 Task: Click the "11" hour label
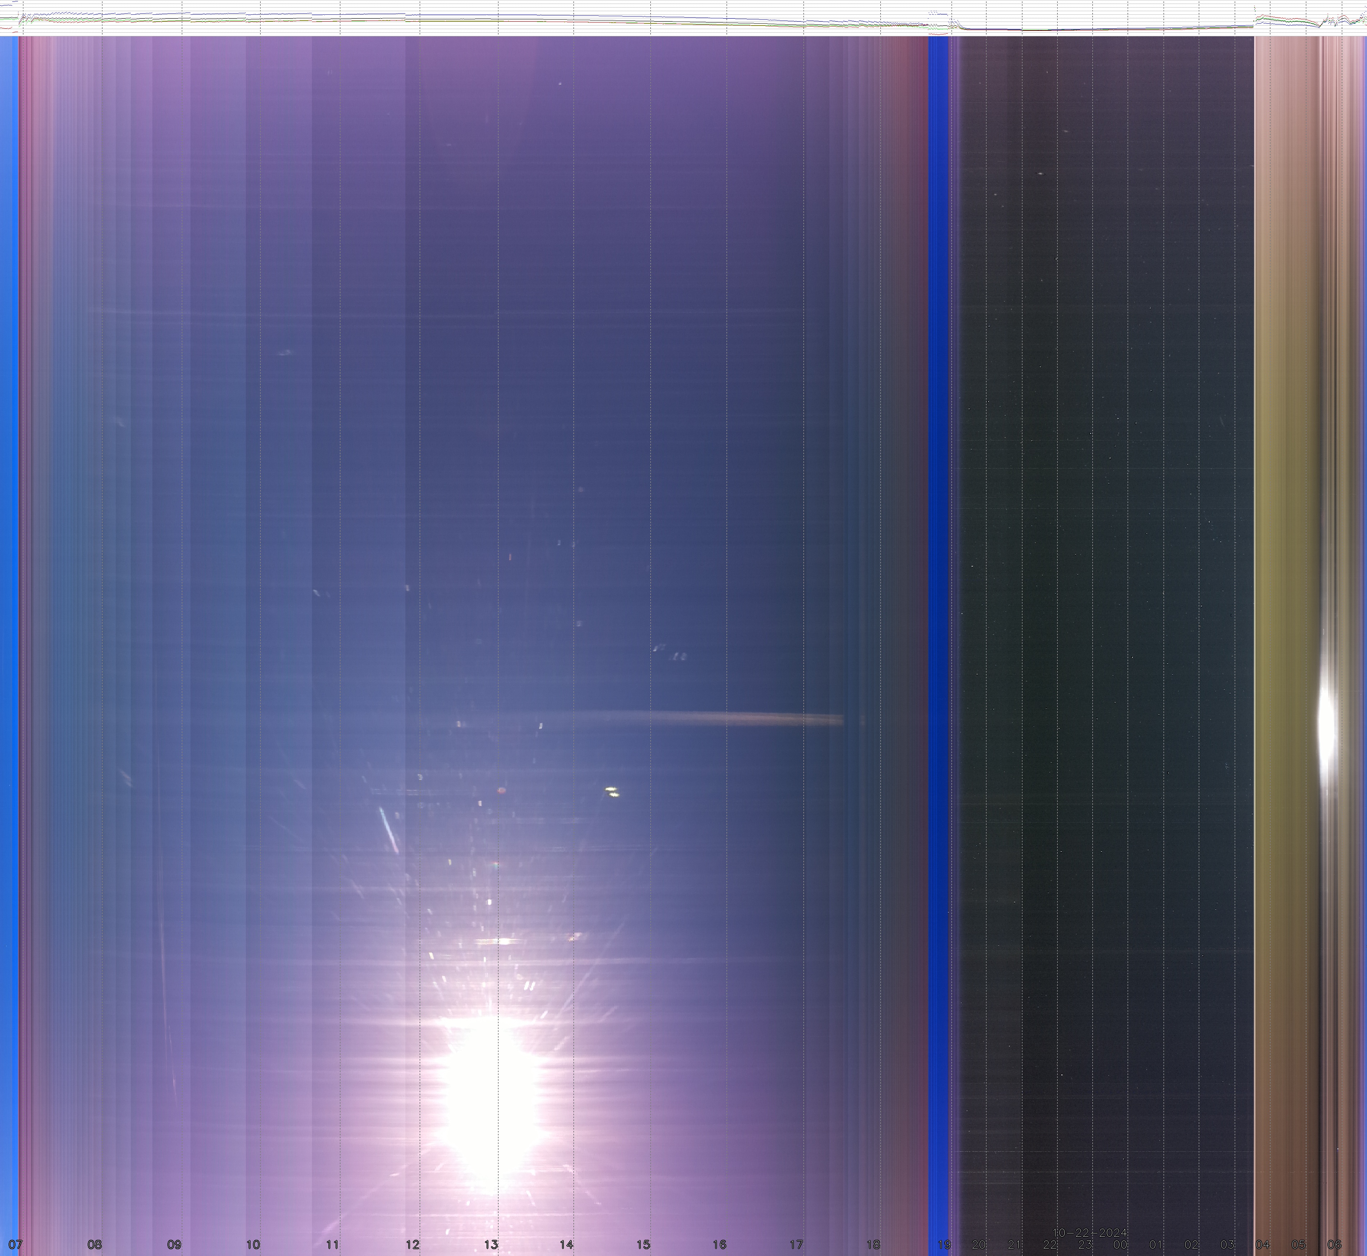[332, 1245]
